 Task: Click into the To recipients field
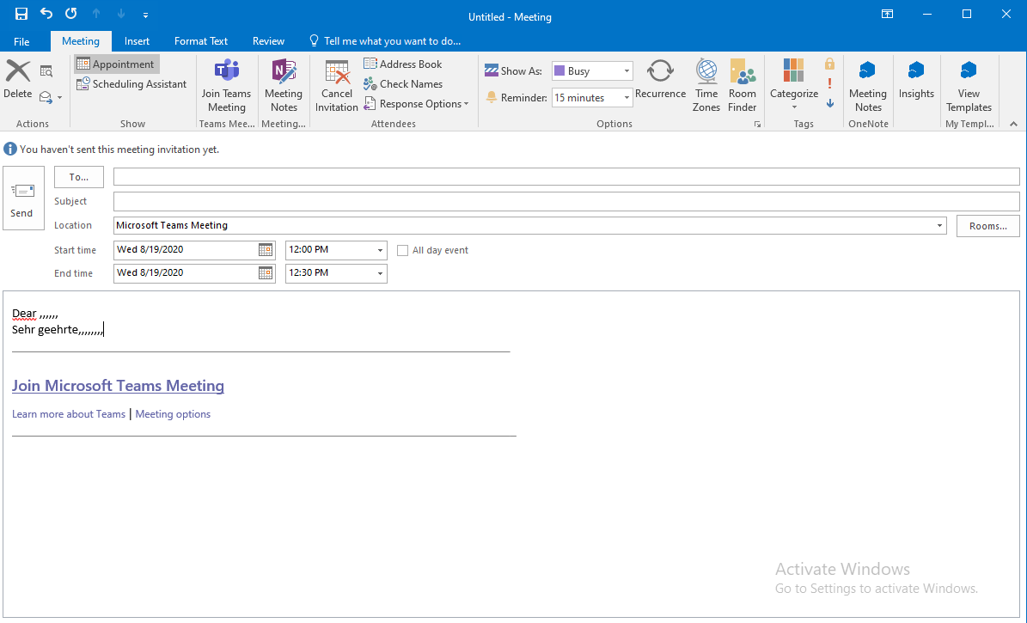[566, 176]
